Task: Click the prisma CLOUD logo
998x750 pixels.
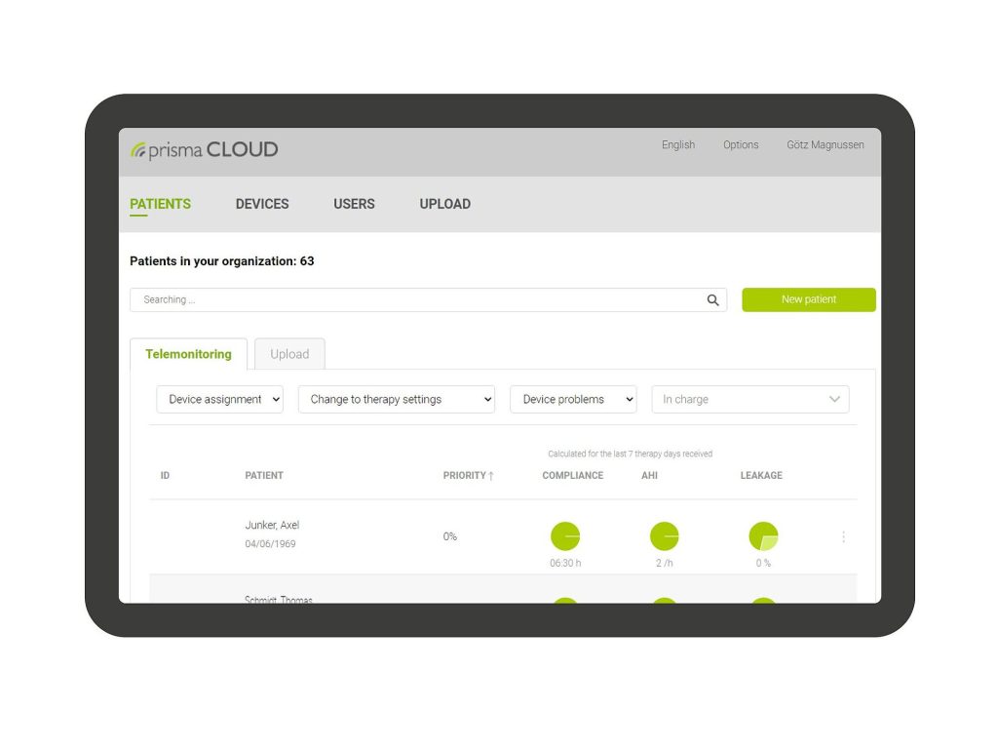Action: pyautogui.click(x=205, y=150)
